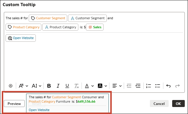Expand the background color dropdown arrow
The height and width of the screenshot is (114, 188).
[106, 86]
